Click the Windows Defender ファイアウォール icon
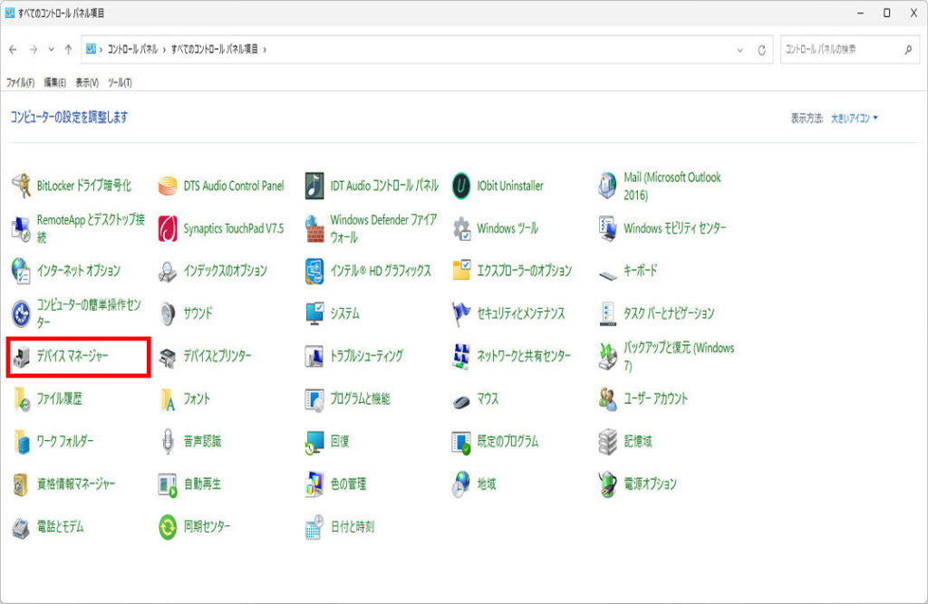The image size is (928, 604). (x=314, y=228)
